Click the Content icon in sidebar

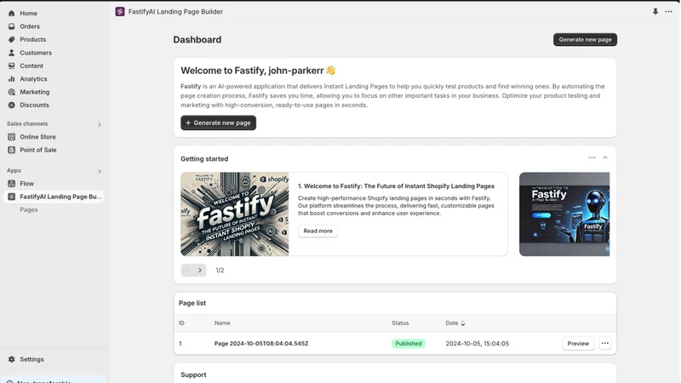pyautogui.click(x=12, y=66)
